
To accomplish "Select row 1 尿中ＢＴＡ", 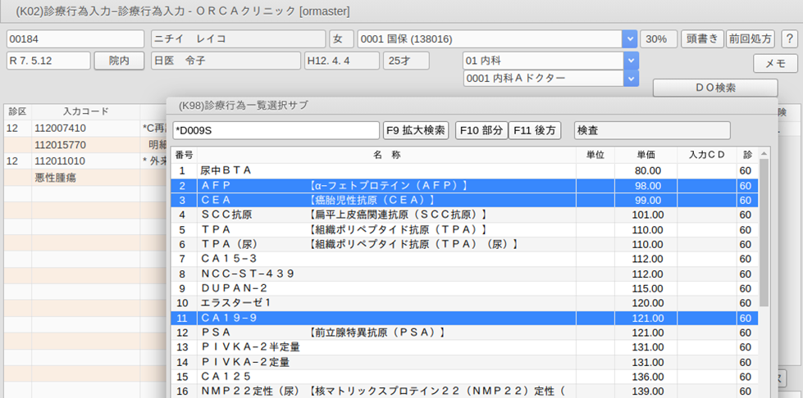I will pos(386,170).
